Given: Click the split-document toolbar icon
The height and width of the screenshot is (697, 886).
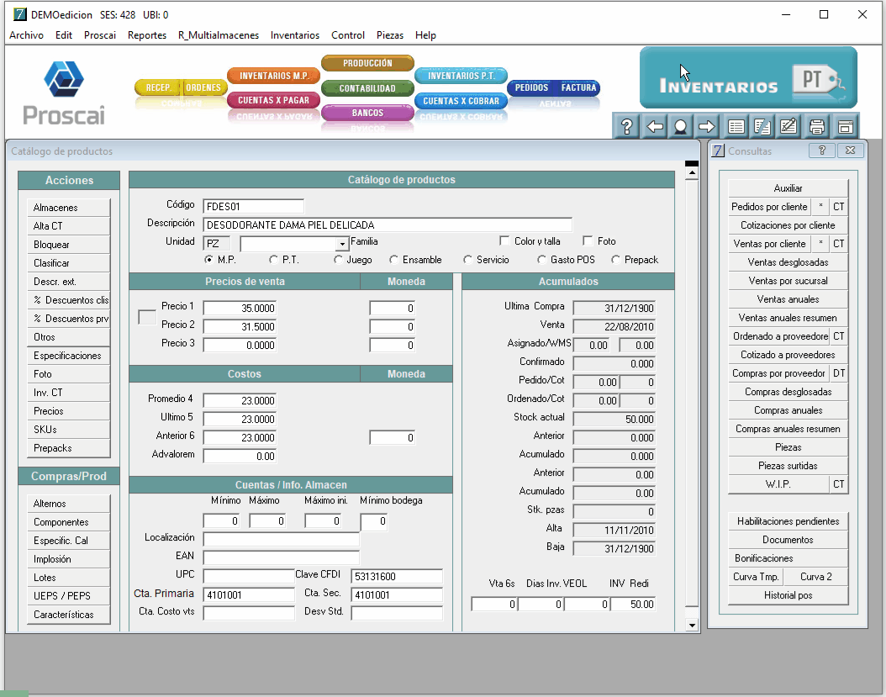Looking at the screenshot, I should coord(762,126).
